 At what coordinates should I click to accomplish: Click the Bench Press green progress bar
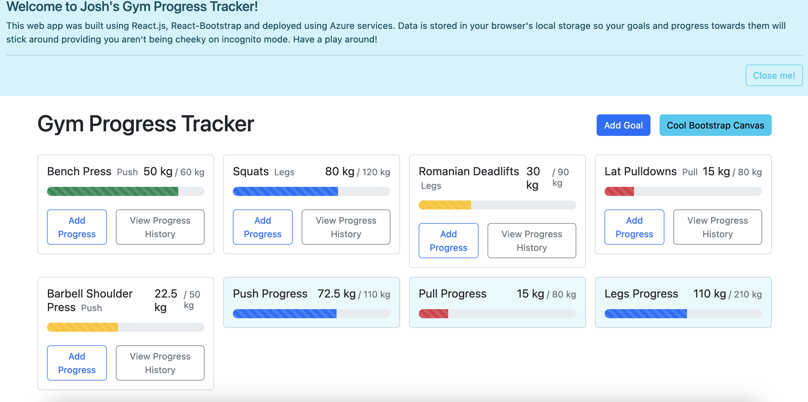(113, 191)
